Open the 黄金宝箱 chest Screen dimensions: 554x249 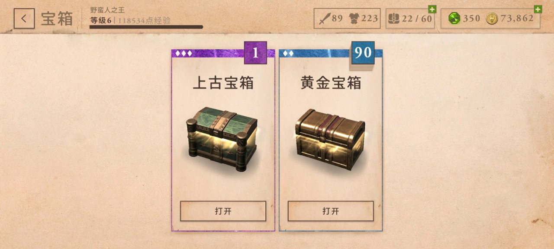[331, 211]
